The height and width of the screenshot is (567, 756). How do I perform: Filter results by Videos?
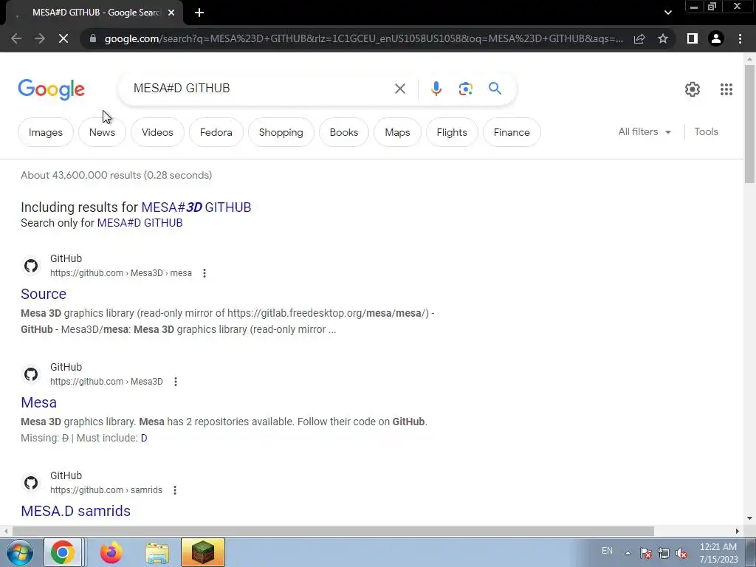tap(157, 132)
